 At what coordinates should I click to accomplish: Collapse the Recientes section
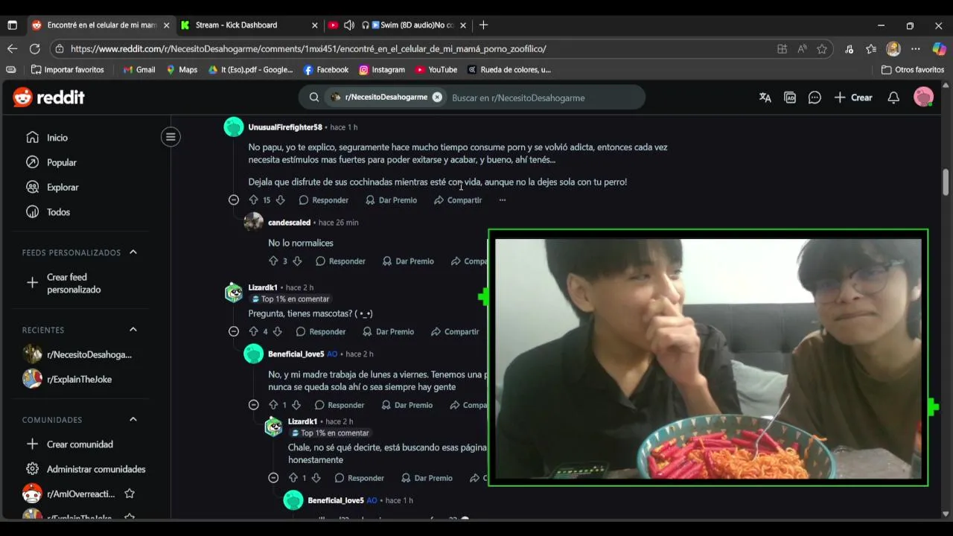[133, 330]
